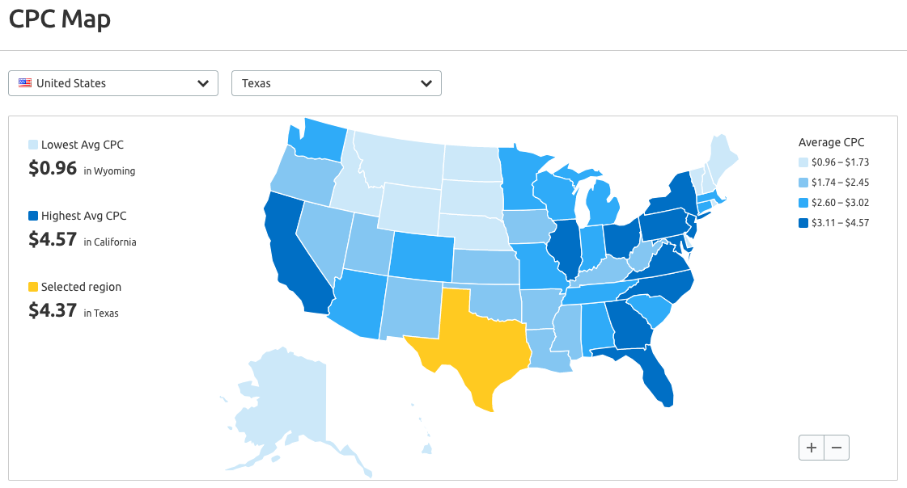Zoom in with the plus button
This screenshot has height=488, width=907.
point(812,448)
